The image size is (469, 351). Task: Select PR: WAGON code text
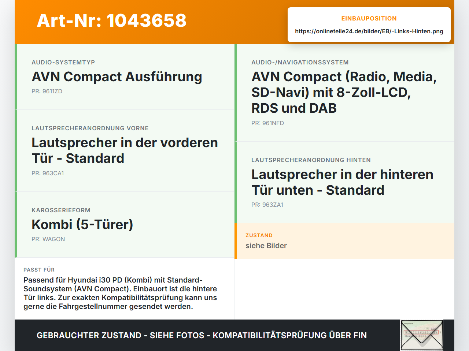point(48,239)
